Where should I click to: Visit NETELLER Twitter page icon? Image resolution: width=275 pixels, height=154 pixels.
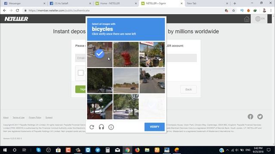click(x=260, y=117)
